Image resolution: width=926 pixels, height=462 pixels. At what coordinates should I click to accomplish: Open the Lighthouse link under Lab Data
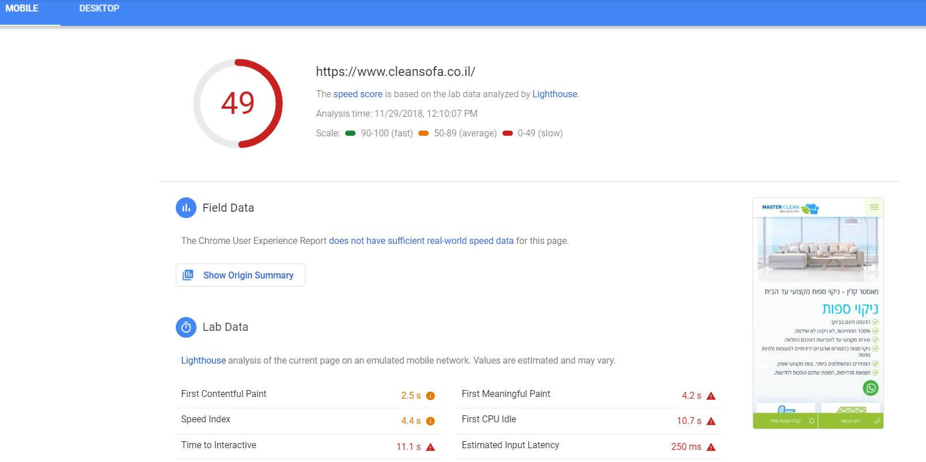(x=203, y=361)
